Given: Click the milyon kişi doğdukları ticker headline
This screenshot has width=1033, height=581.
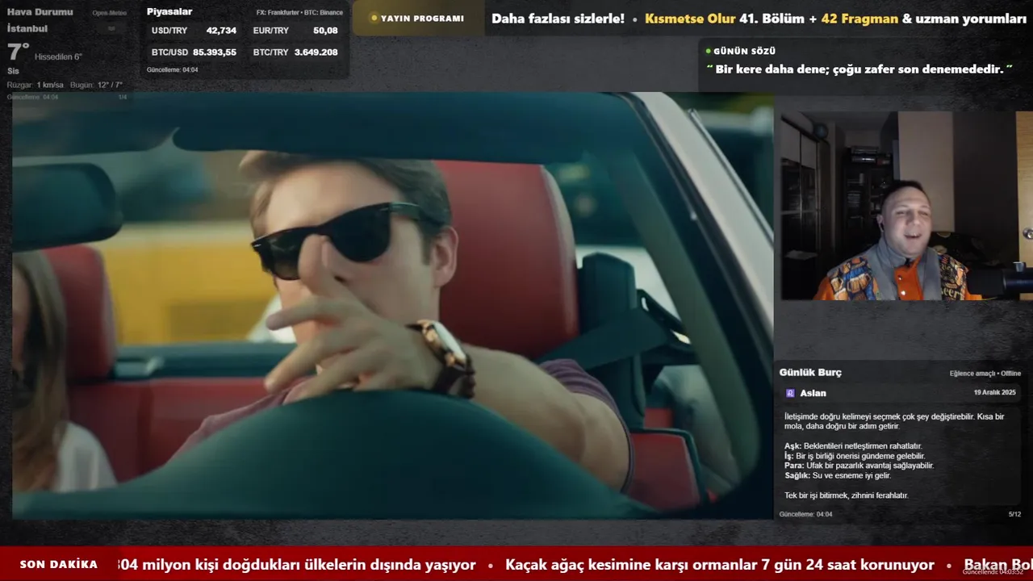Looking at the screenshot, I should tap(297, 565).
